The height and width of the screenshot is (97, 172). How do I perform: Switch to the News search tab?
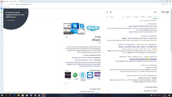point(142,17)
